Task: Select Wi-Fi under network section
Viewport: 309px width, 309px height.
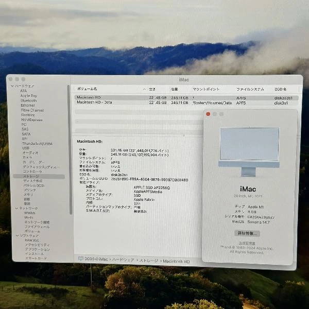Action: [x=29, y=217]
